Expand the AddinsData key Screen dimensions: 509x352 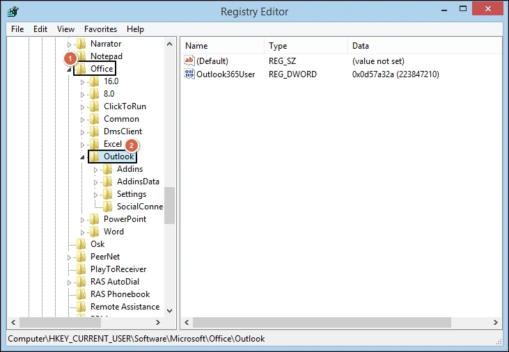coord(96,183)
